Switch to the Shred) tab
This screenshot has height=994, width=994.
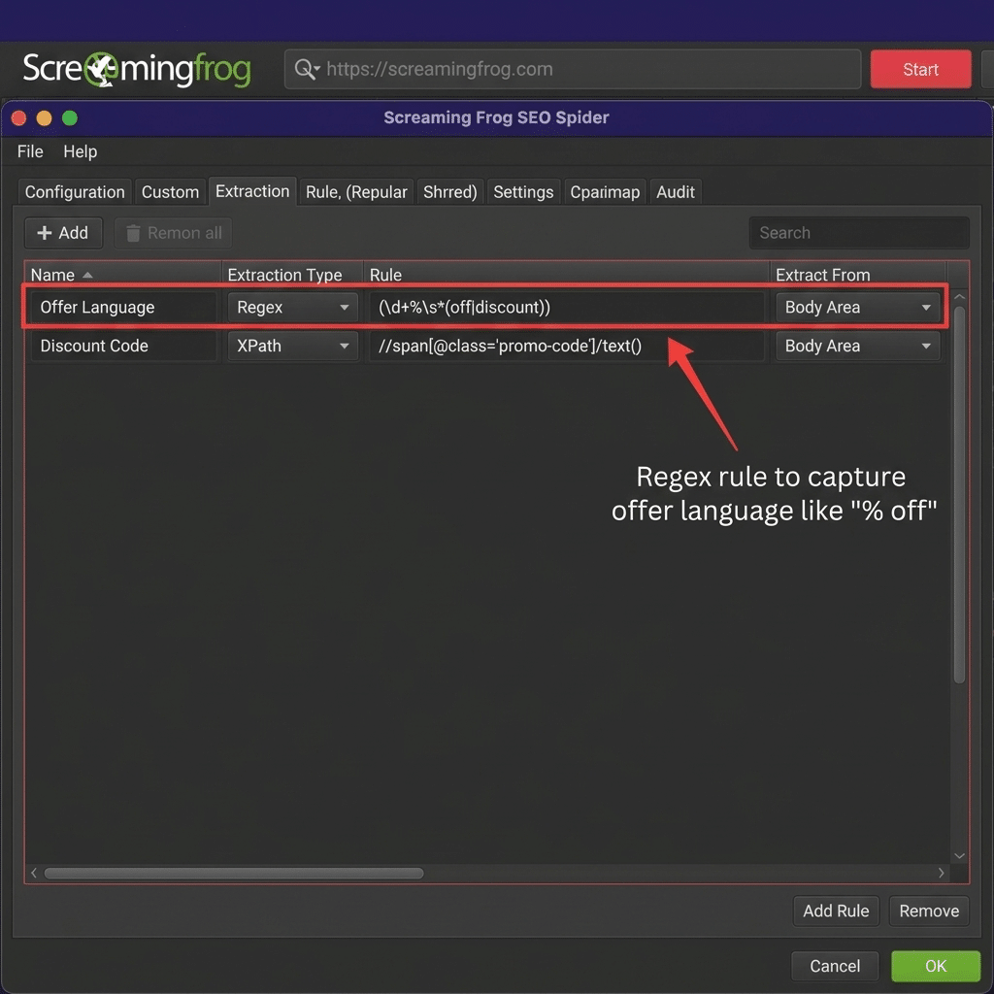pos(450,192)
